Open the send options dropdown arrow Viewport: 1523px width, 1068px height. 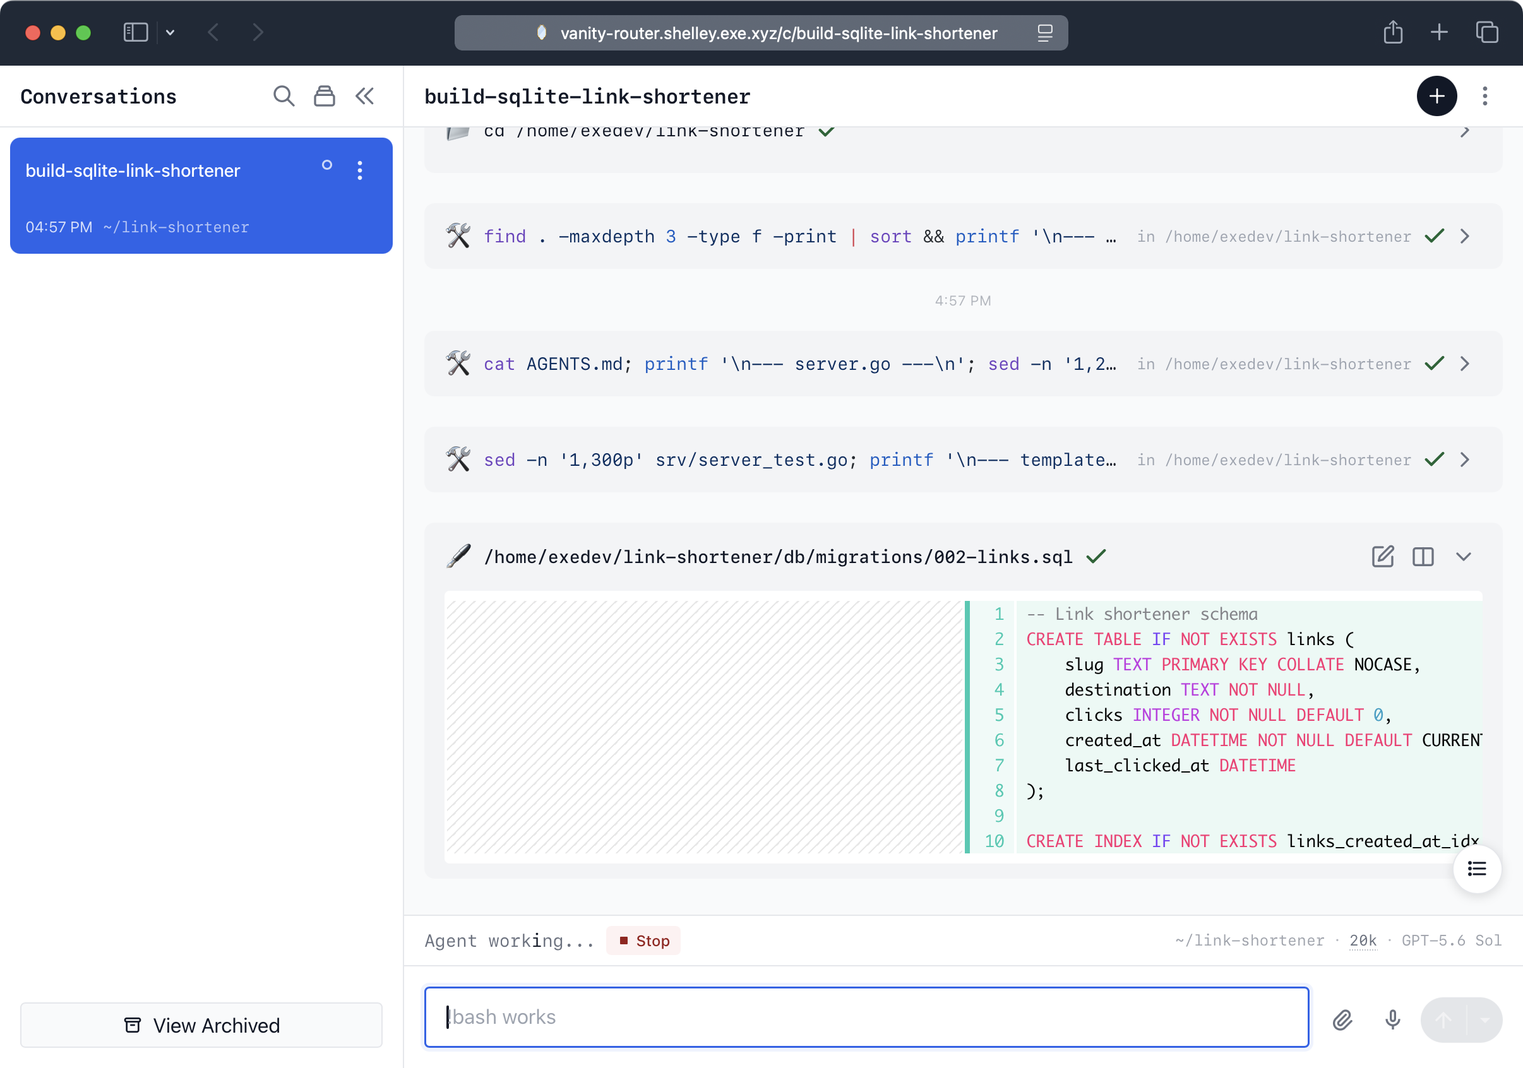(1485, 1019)
